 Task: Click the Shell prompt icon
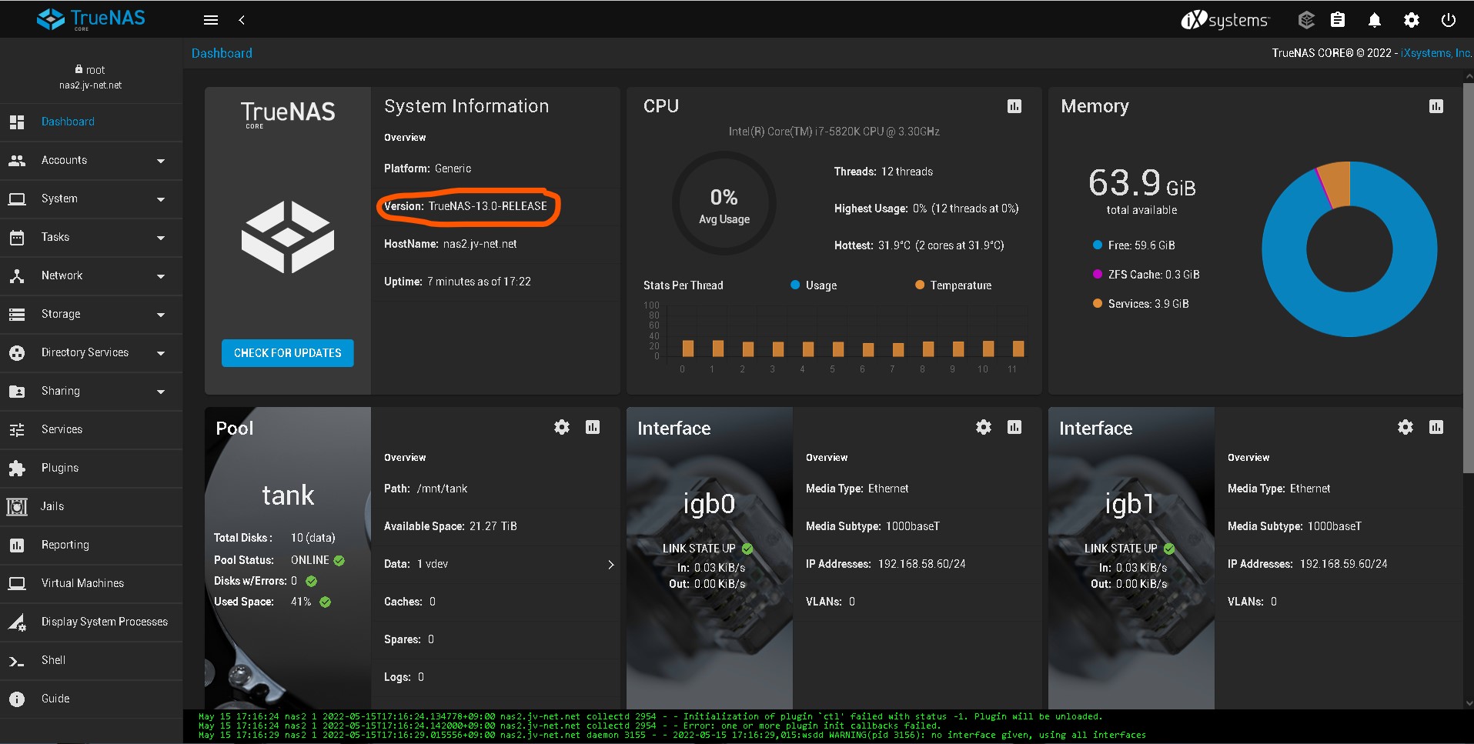(x=17, y=660)
